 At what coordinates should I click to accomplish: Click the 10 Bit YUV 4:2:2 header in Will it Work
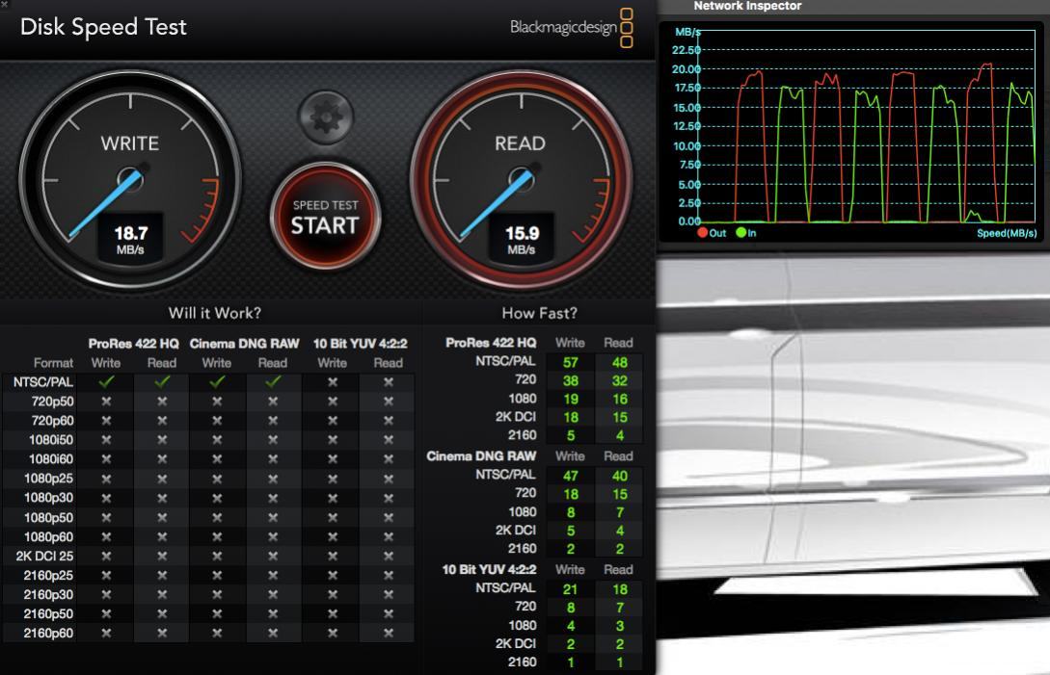pyautogui.click(x=361, y=344)
